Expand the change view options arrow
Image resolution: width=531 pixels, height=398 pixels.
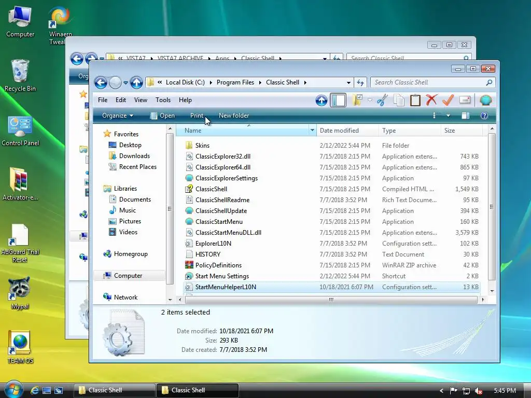[448, 116]
